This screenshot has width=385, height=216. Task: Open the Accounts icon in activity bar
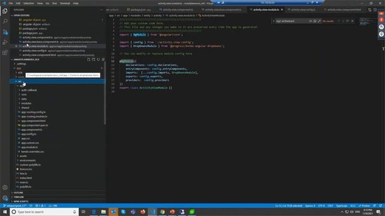pos(5,188)
